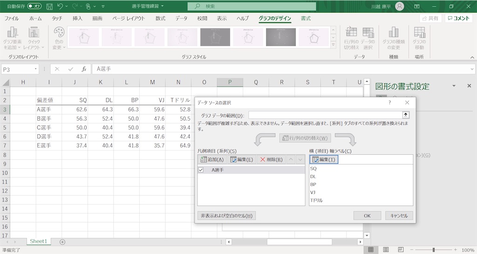Open the Undo history dropdown arrow

point(67,6)
